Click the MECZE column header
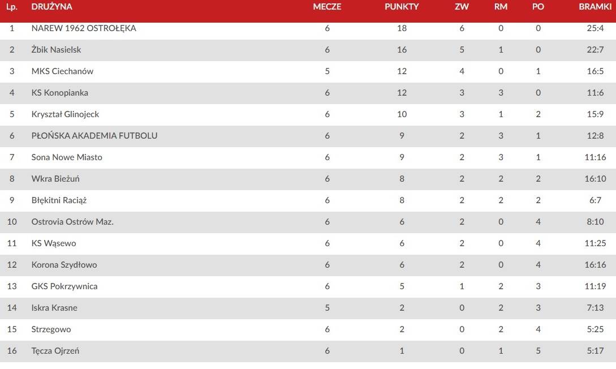Viewport: 616px width, 369px height. pyautogui.click(x=327, y=7)
